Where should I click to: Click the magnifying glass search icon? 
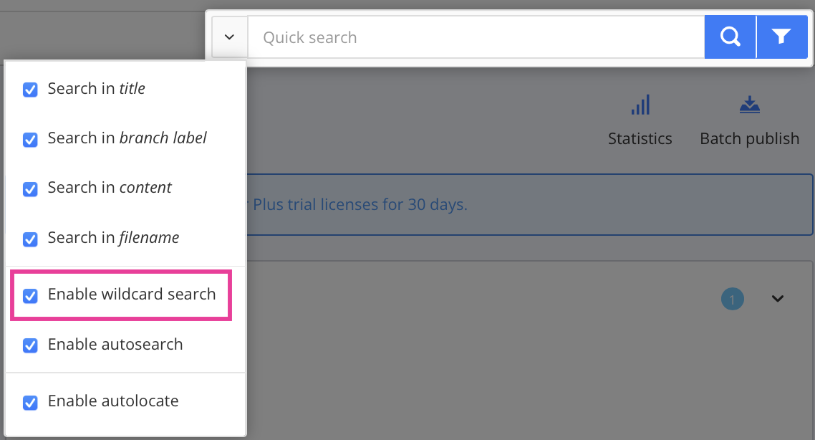pyautogui.click(x=730, y=37)
